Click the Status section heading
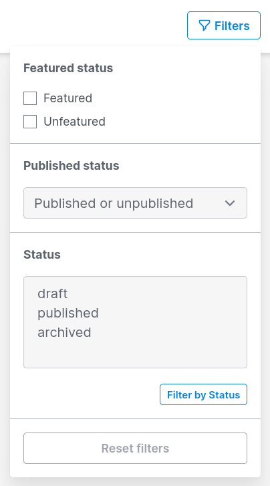Viewport: 270px width, 486px height. click(x=42, y=255)
